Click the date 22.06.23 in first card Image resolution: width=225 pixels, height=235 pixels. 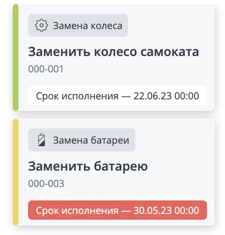[x=152, y=96]
